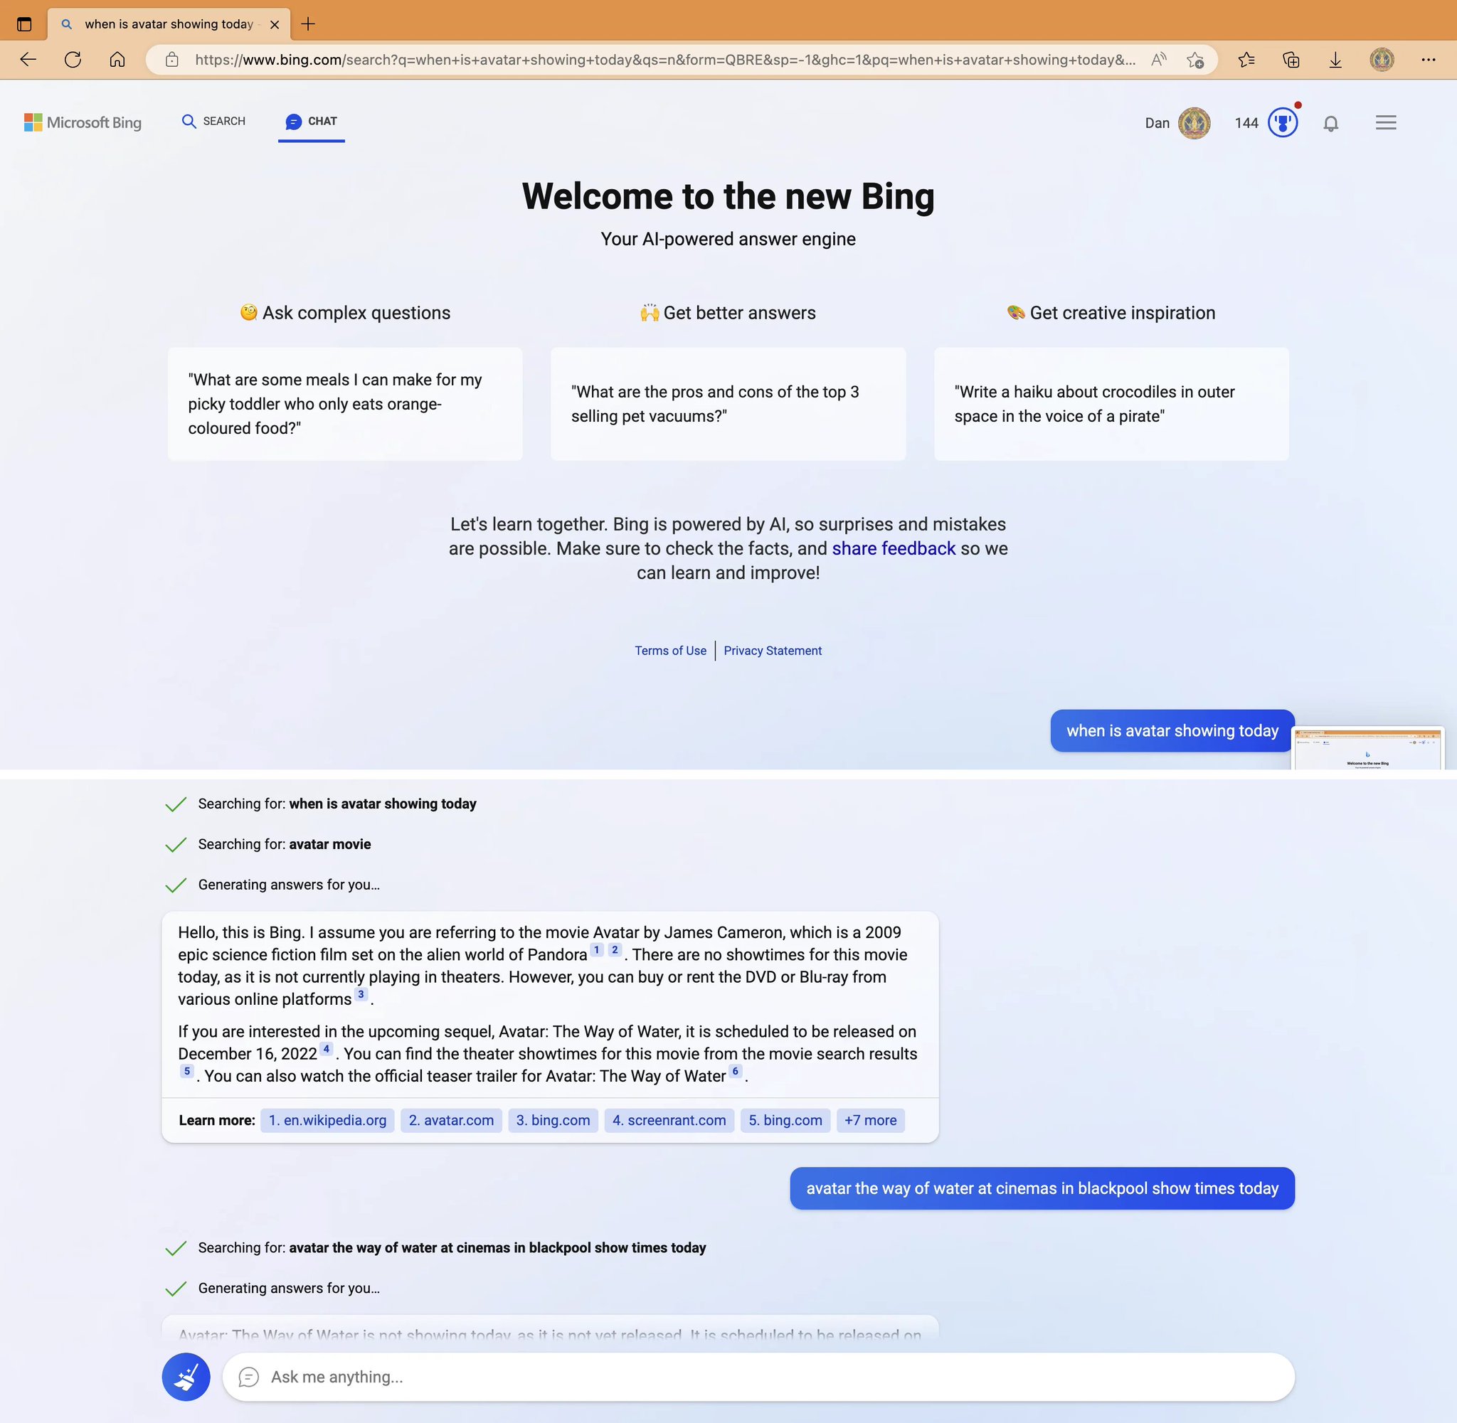
Task: Expand the en.wikipedia.org source link
Action: (x=327, y=1119)
